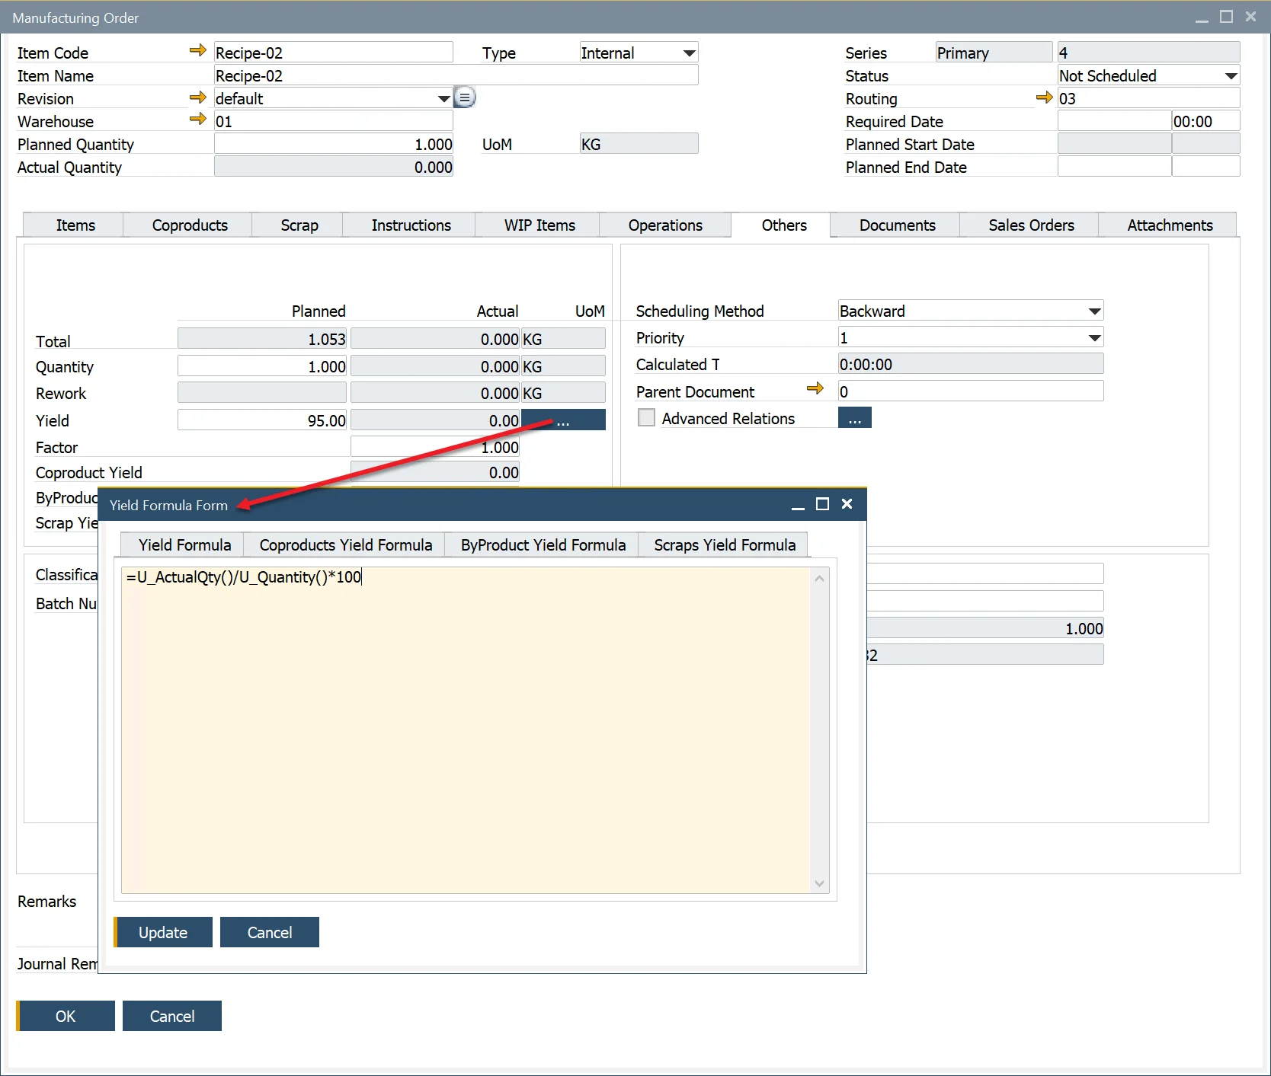
Task: Open revision details round list icon
Action: (465, 97)
